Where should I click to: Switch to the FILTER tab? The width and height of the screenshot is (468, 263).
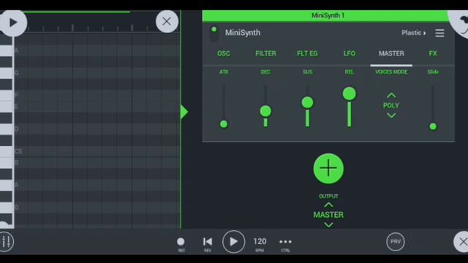(265, 53)
